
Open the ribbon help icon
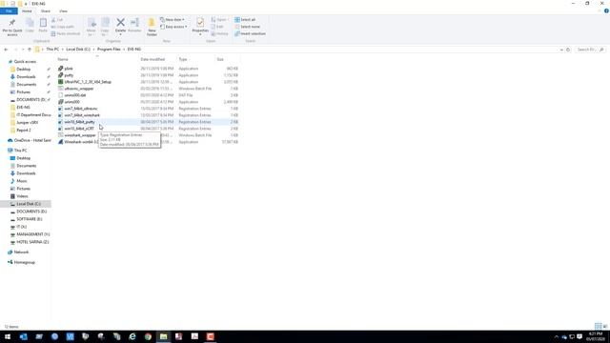point(606,10)
